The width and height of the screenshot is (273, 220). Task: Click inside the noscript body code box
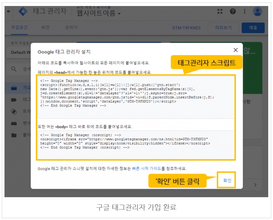136,145
